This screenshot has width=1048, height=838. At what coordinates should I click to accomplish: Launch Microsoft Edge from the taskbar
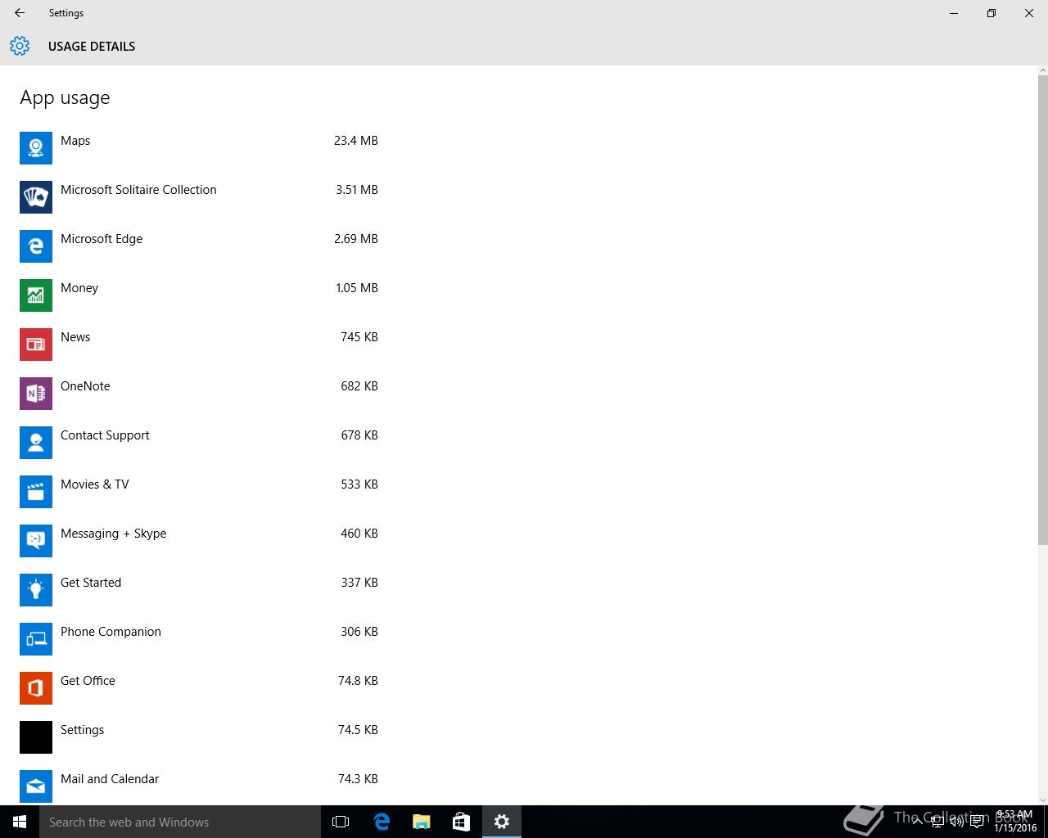(x=382, y=822)
